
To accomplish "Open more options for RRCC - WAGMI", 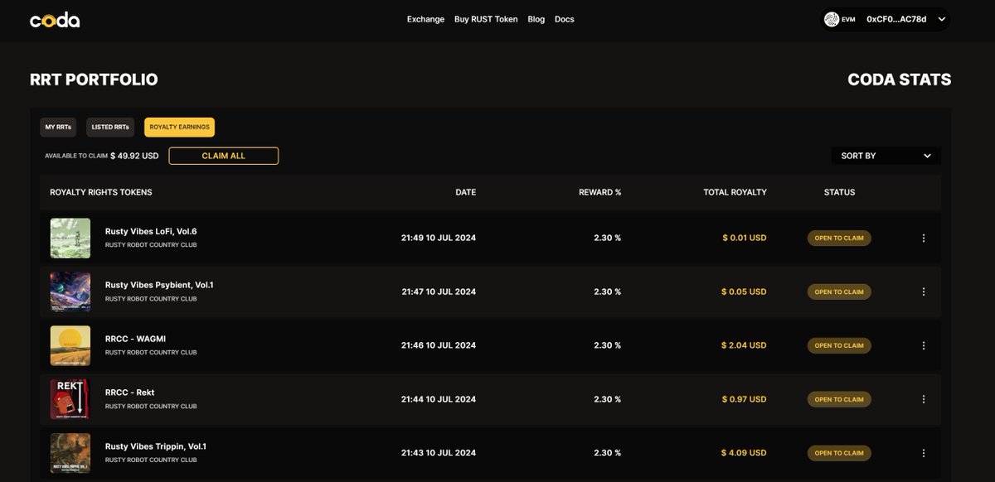I will pos(924,345).
